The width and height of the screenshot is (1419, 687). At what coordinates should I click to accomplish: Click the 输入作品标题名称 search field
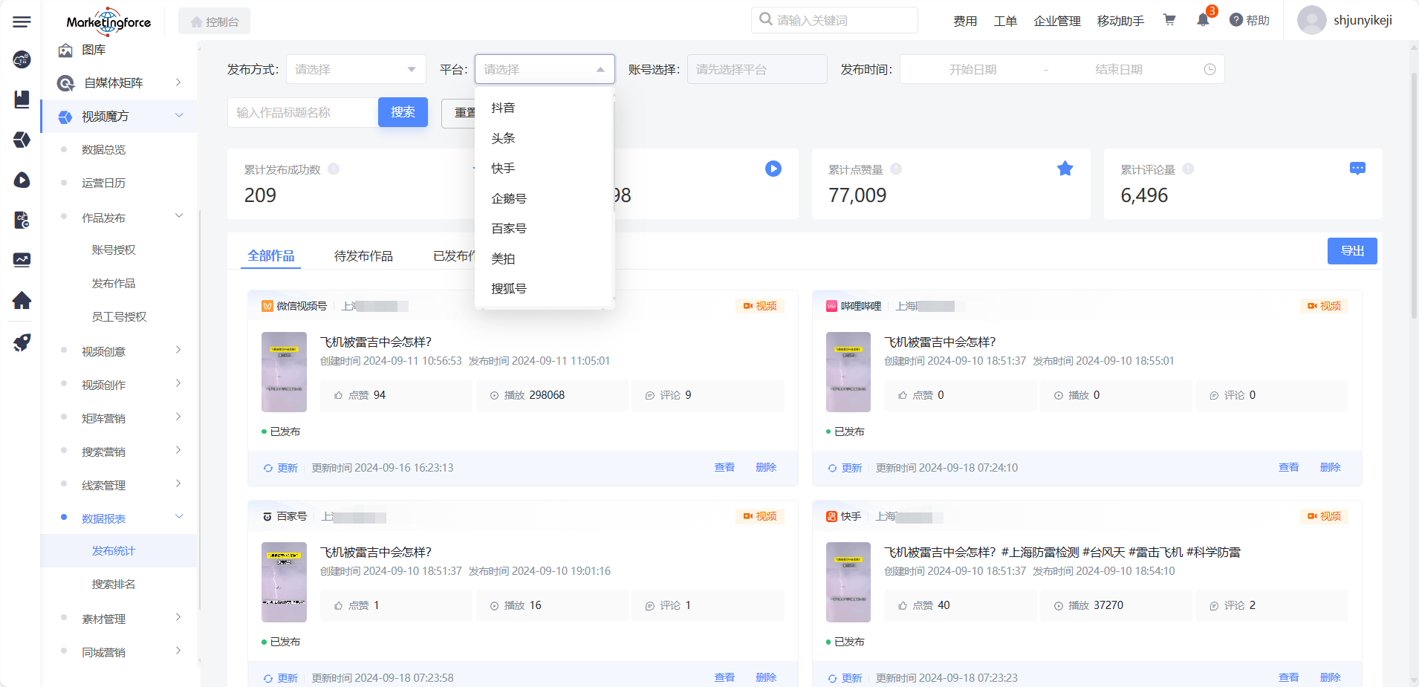(x=302, y=113)
